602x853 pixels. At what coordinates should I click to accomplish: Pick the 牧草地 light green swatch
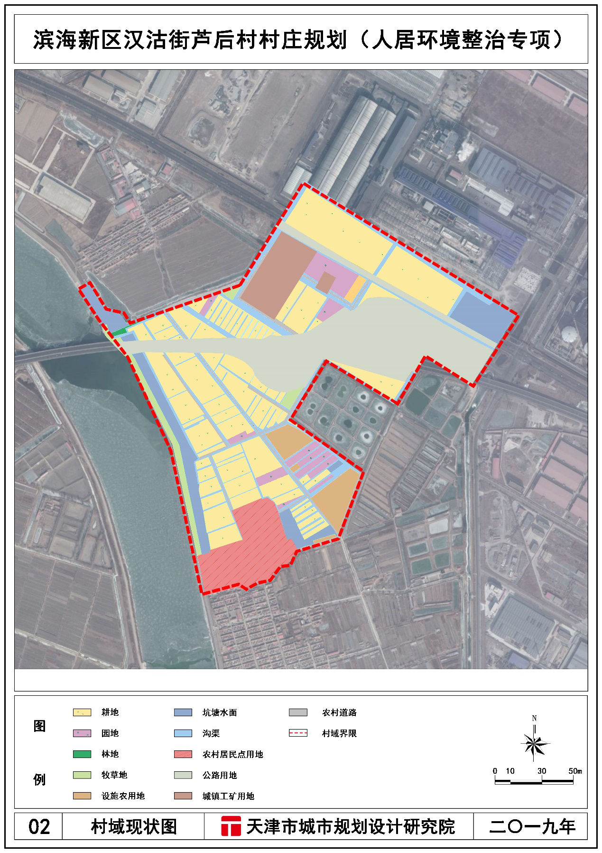82,775
